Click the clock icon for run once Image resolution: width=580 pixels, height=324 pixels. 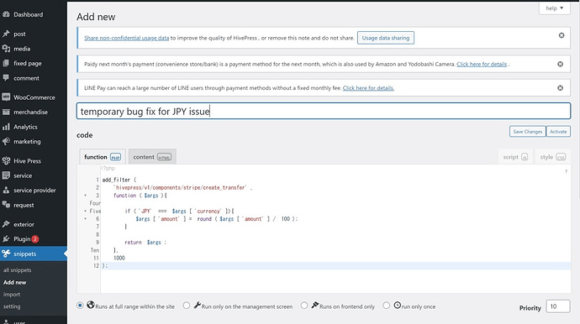tap(398, 306)
